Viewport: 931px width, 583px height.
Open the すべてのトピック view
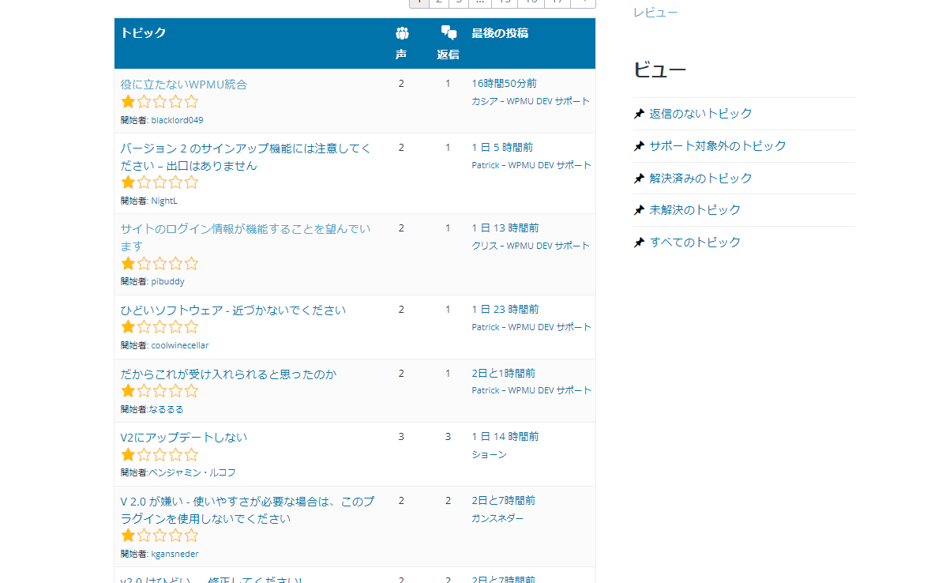click(x=695, y=243)
